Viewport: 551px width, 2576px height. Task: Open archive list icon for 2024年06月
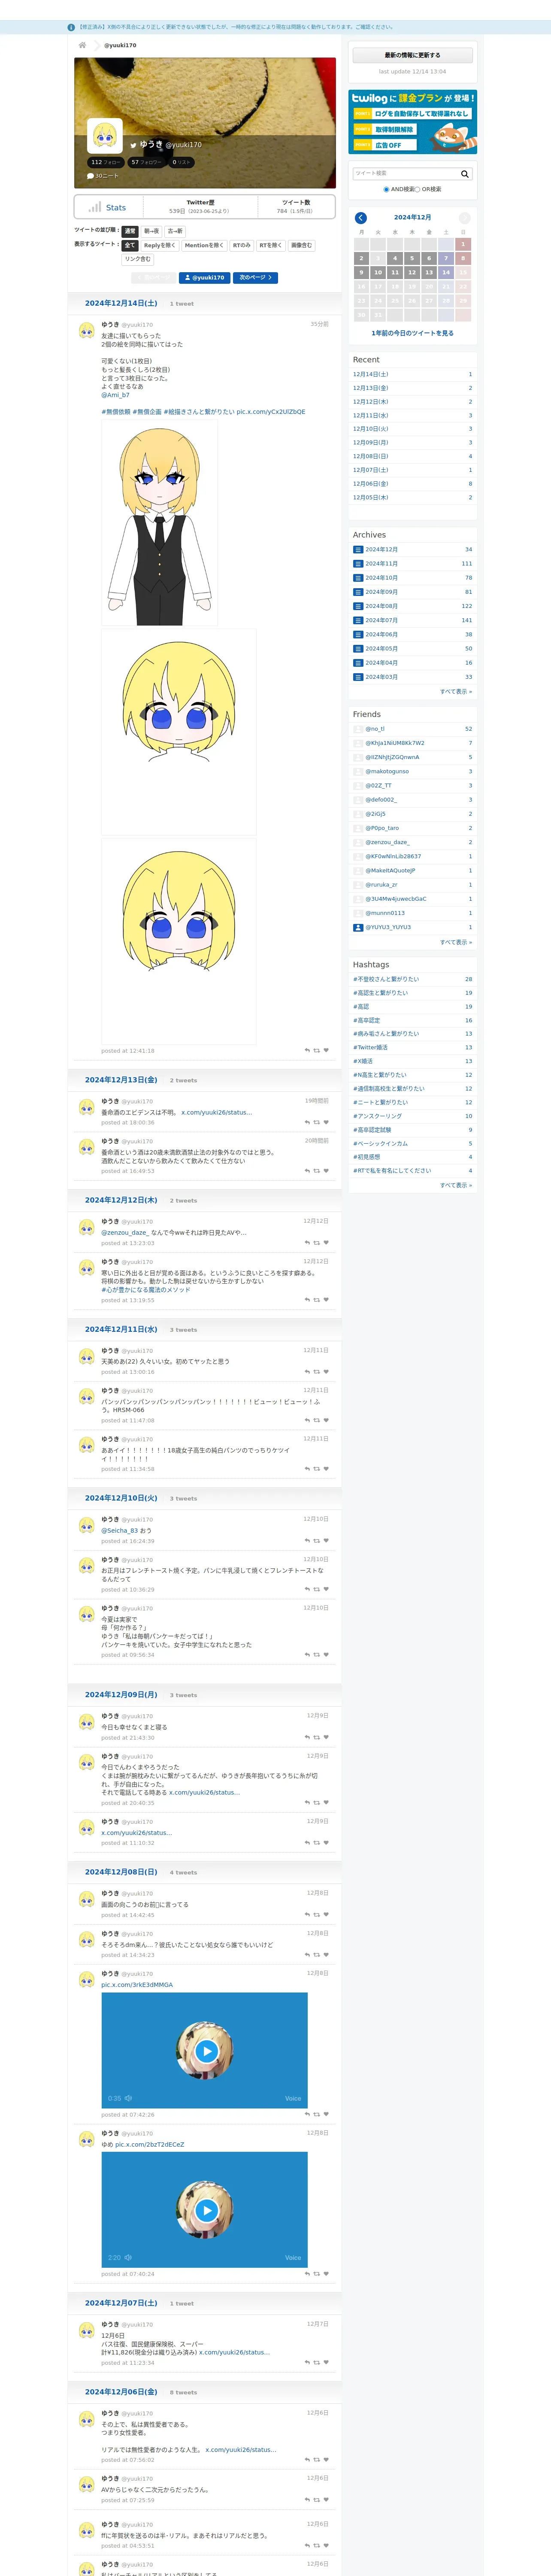(358, 634)
